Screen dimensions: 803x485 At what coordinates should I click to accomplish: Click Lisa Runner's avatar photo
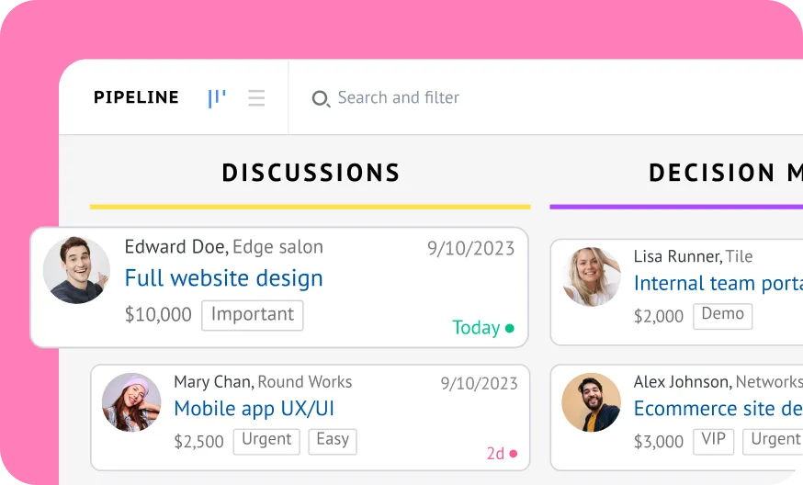tap(593, 276)
